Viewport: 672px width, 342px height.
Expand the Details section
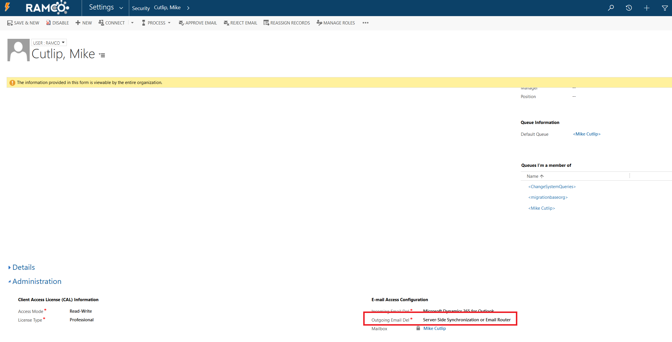[23, 267]
